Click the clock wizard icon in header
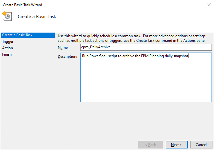Viewport: 214px width, 150px height. tap(7, 16)
